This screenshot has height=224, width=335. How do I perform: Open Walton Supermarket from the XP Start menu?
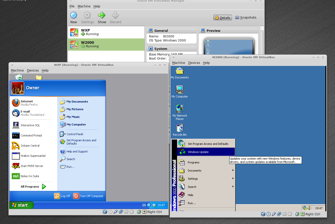34,156
